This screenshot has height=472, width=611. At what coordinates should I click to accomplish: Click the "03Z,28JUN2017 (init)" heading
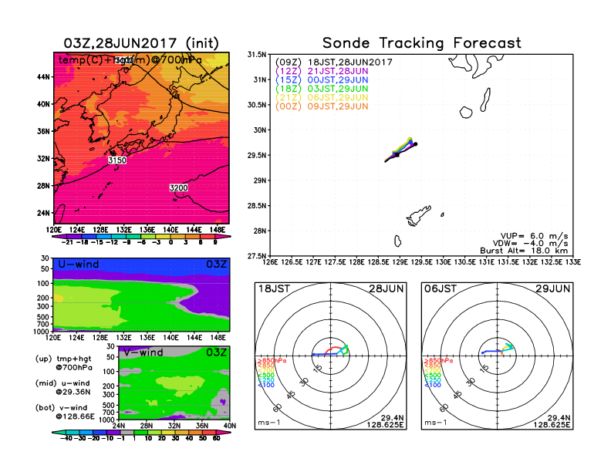tap(141, 43)
